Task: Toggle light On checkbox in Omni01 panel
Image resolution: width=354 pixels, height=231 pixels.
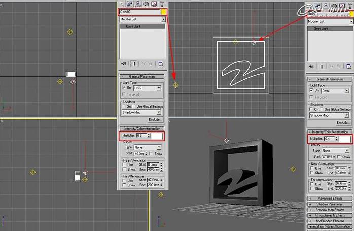Action: 311,90
